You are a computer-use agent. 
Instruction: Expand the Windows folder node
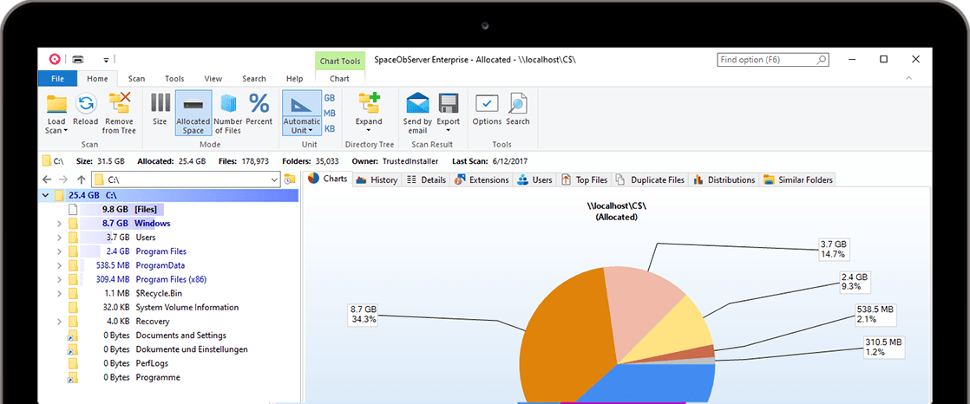(x=59, y=224)
